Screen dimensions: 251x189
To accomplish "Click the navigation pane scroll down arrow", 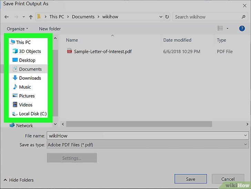I will tap(55, 124).
